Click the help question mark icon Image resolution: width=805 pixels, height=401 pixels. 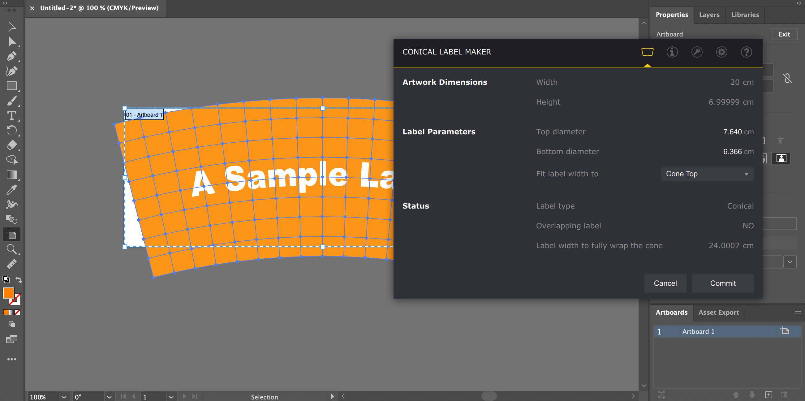[746, 52]
